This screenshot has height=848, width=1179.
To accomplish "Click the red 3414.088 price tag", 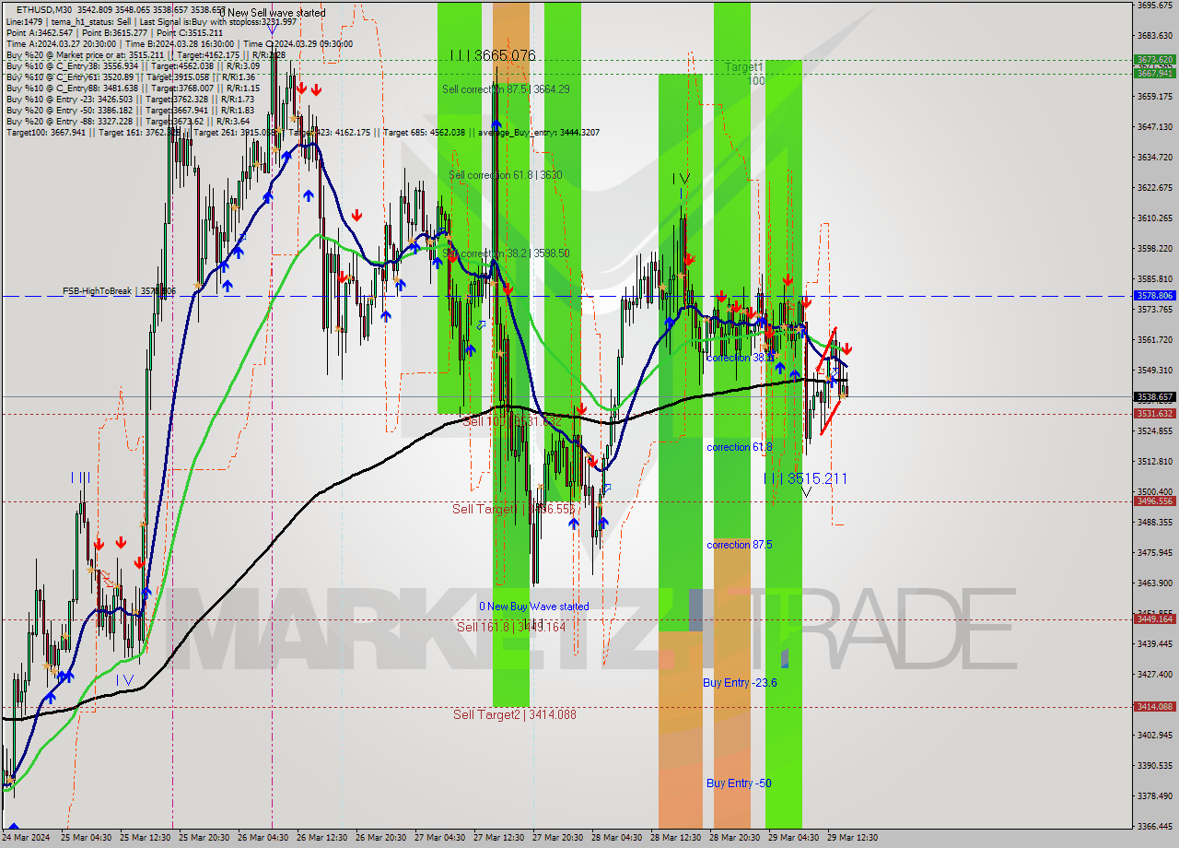I will click(1154, 707).
